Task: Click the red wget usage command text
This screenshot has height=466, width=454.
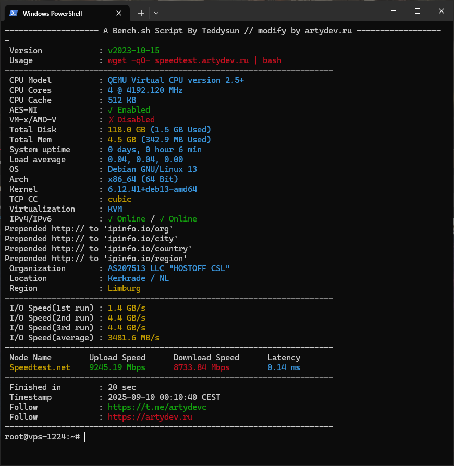Action: [x=194, y=60]
